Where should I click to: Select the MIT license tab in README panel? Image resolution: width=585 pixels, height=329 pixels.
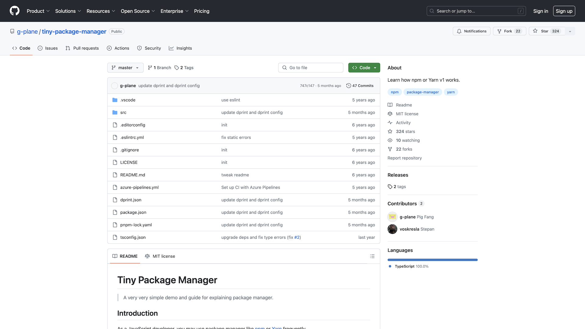click(160, 256)
